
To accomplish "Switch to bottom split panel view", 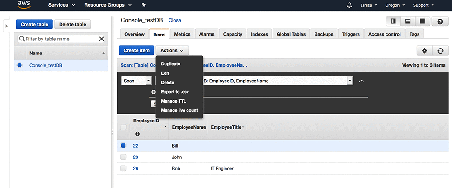I will click(x=408, y=21).
